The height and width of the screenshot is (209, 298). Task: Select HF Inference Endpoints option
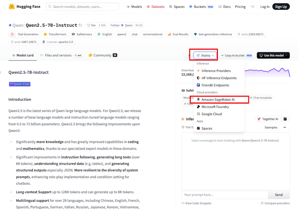point(219,78)
